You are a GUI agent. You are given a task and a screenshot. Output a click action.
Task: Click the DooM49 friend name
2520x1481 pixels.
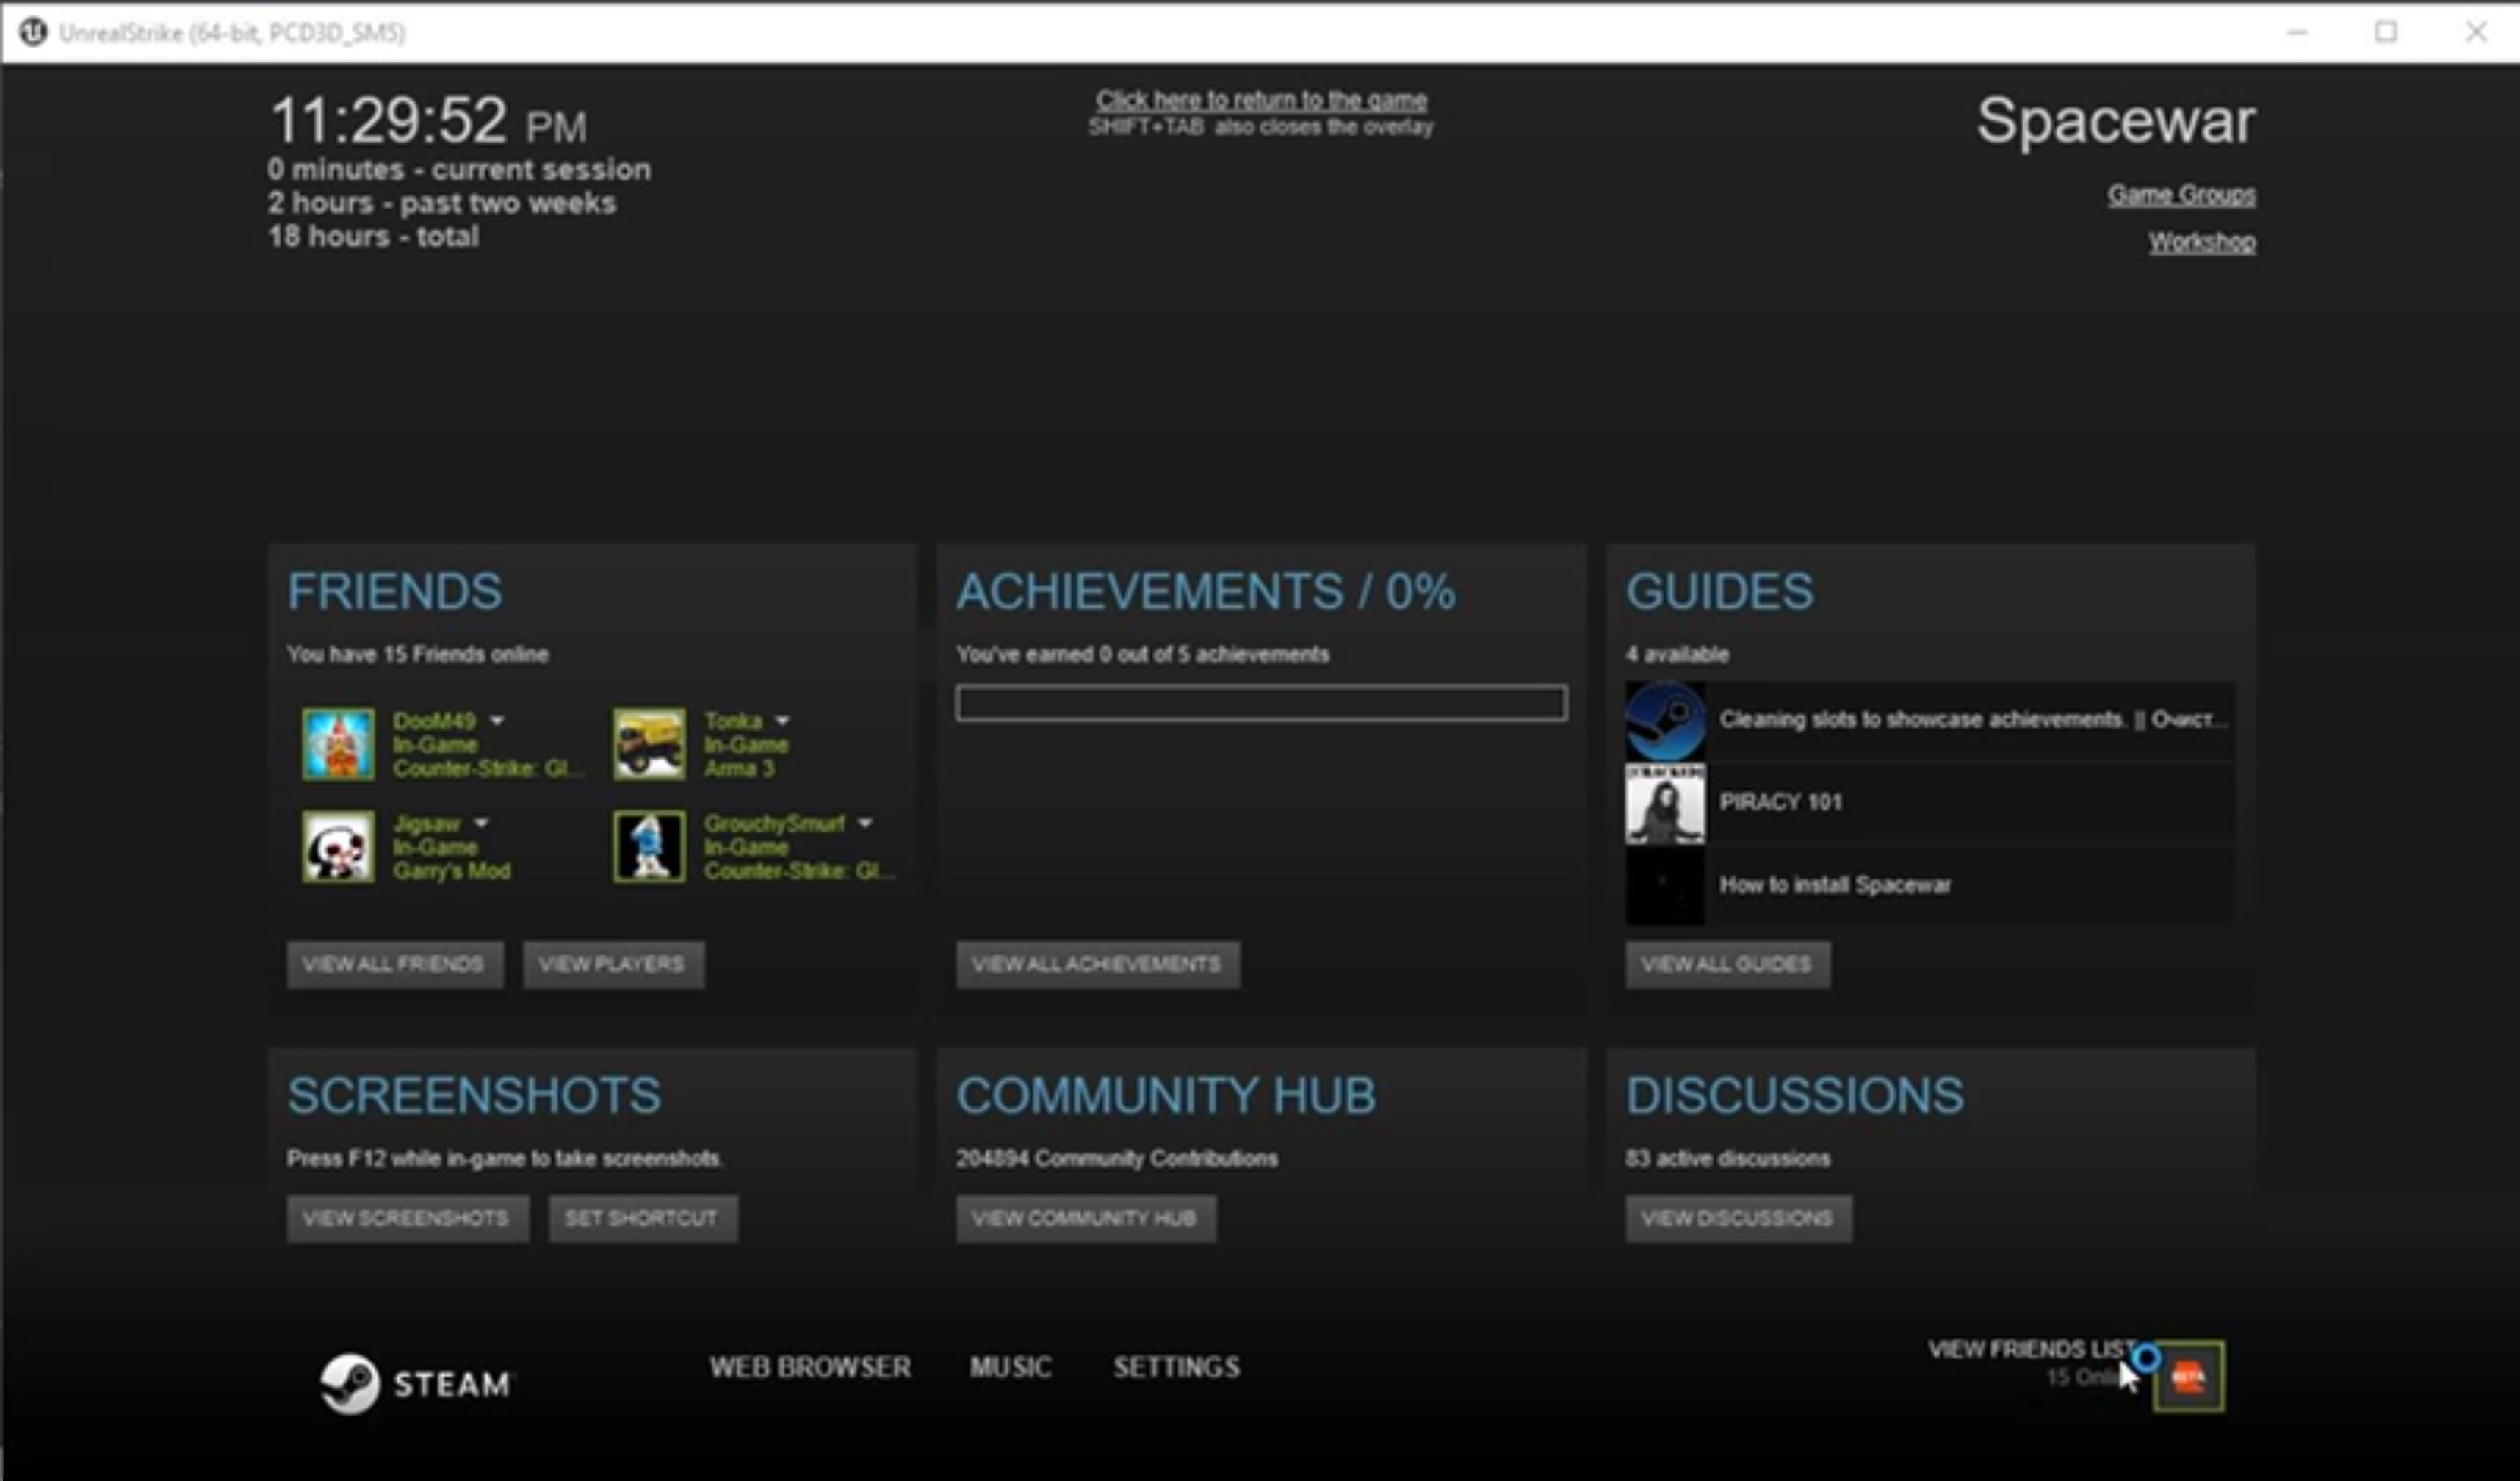pos(434,721)
